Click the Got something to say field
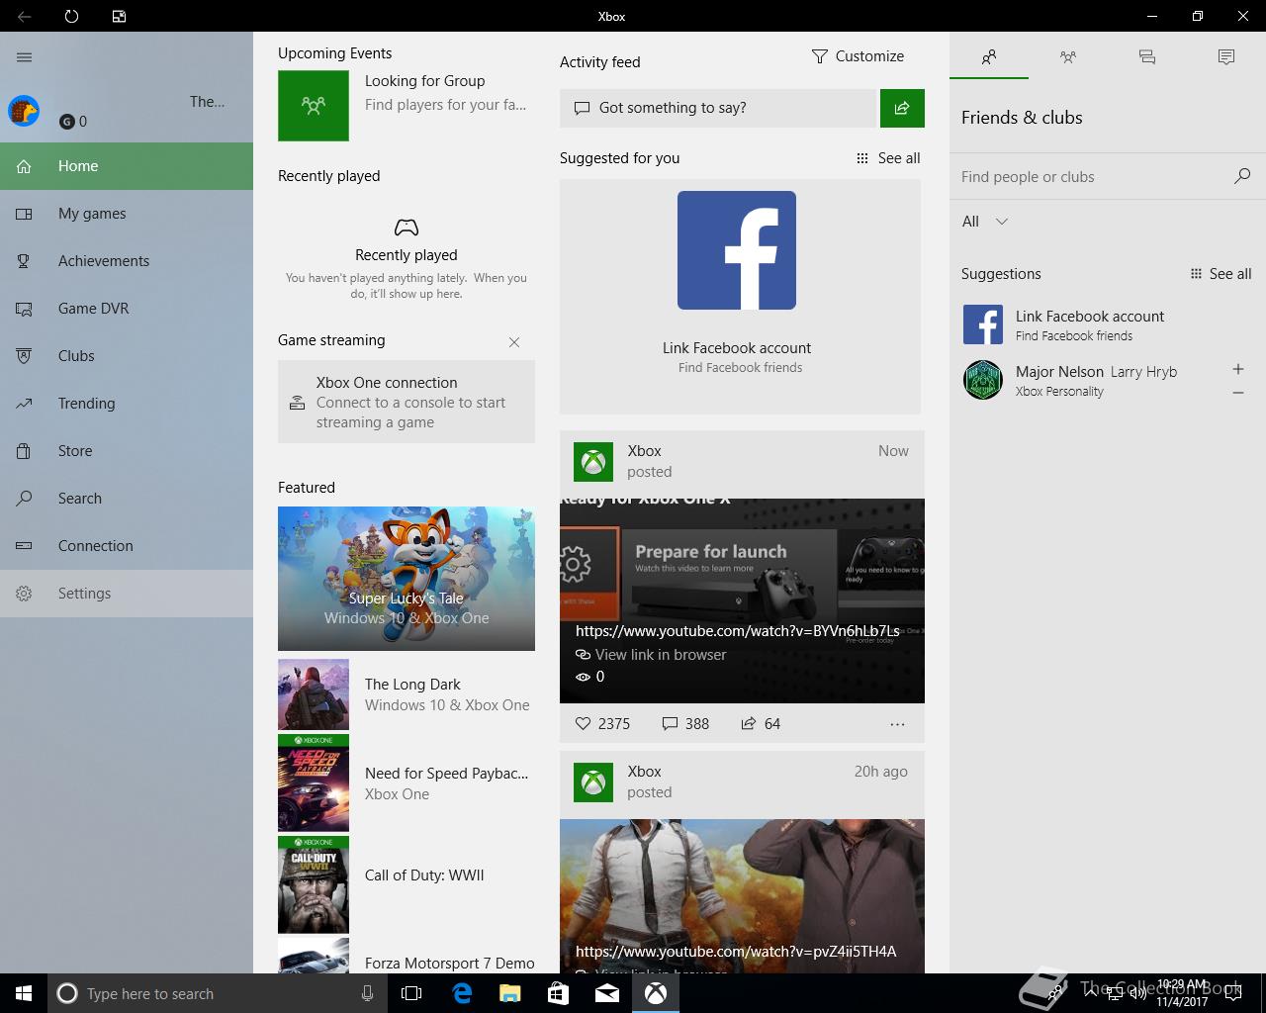The width and height of the screenshot is (1266, 1013). click(x=718, y=108)
